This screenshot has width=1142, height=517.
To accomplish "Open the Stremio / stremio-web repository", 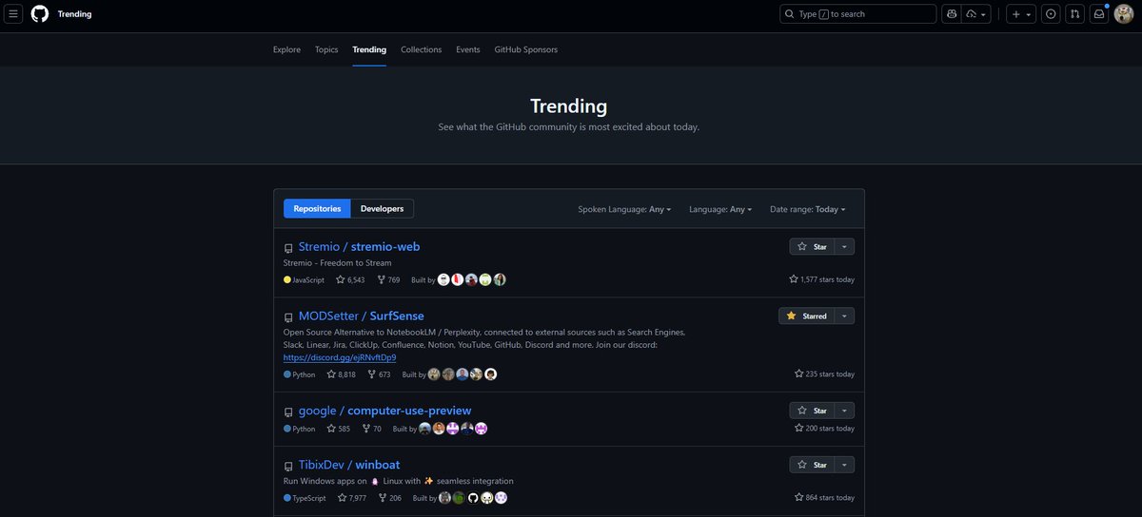I will 359,247.
